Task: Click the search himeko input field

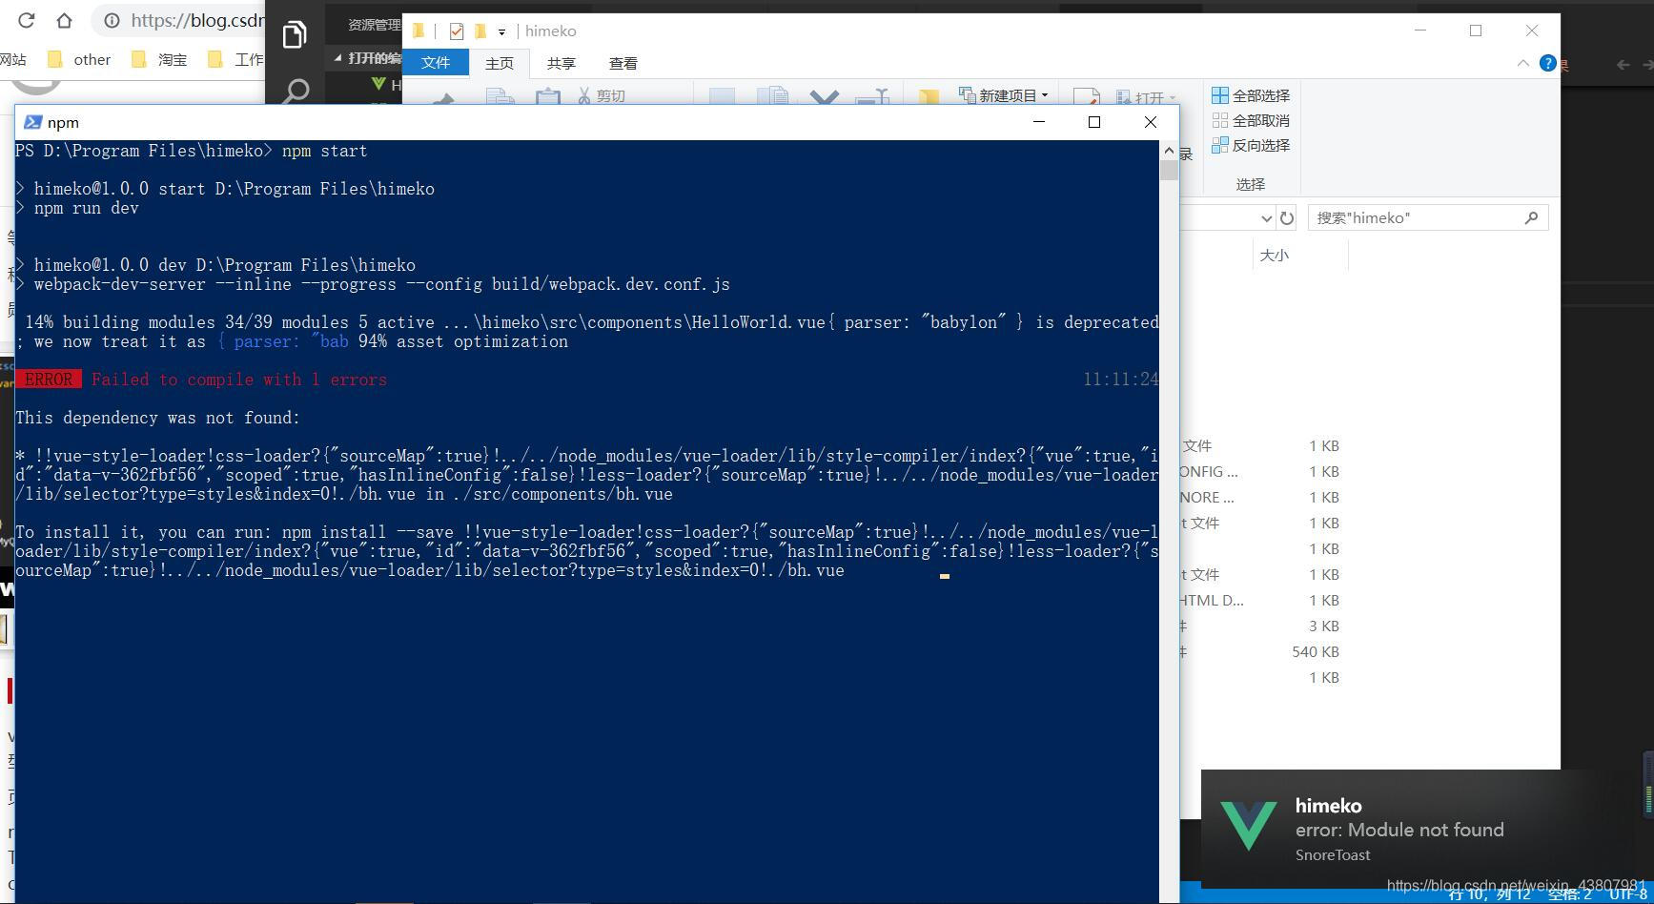Action: click(1427, 217)
